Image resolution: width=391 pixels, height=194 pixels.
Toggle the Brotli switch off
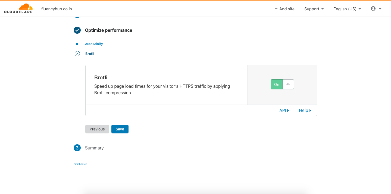(x=282, y=85)
